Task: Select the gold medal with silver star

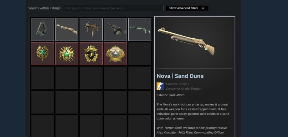Action: (x=115, y=53)
